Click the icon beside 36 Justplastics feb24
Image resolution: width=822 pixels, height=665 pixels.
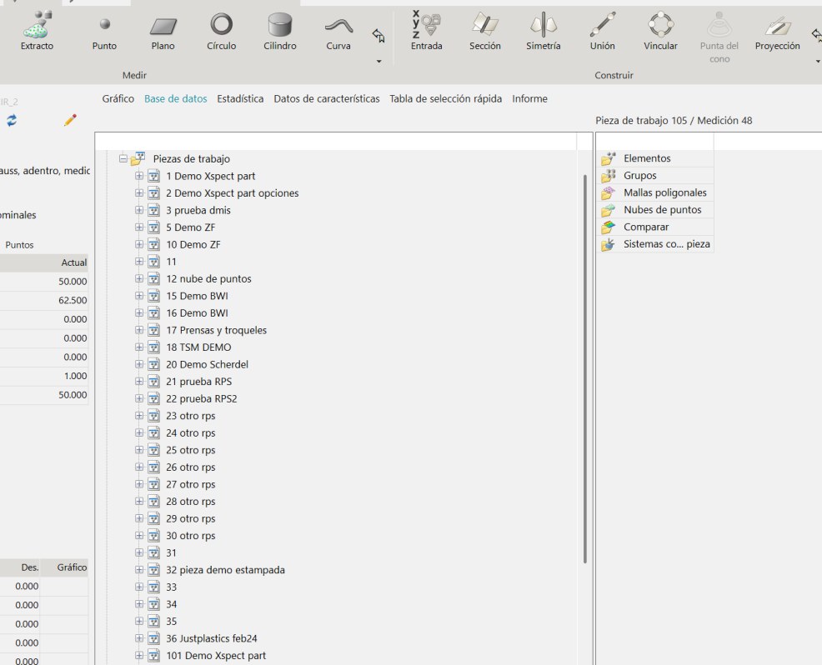point(153,639)
